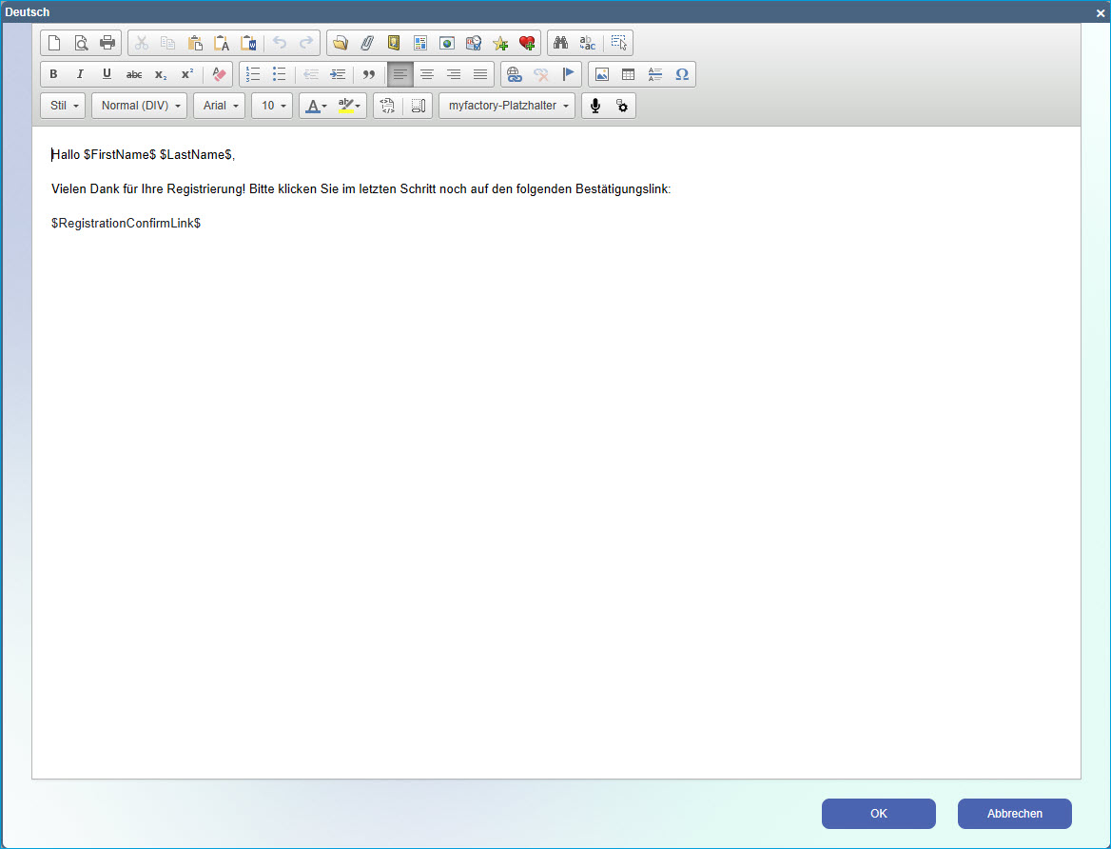Toggle subscript formatting

(x=161, y=74)
